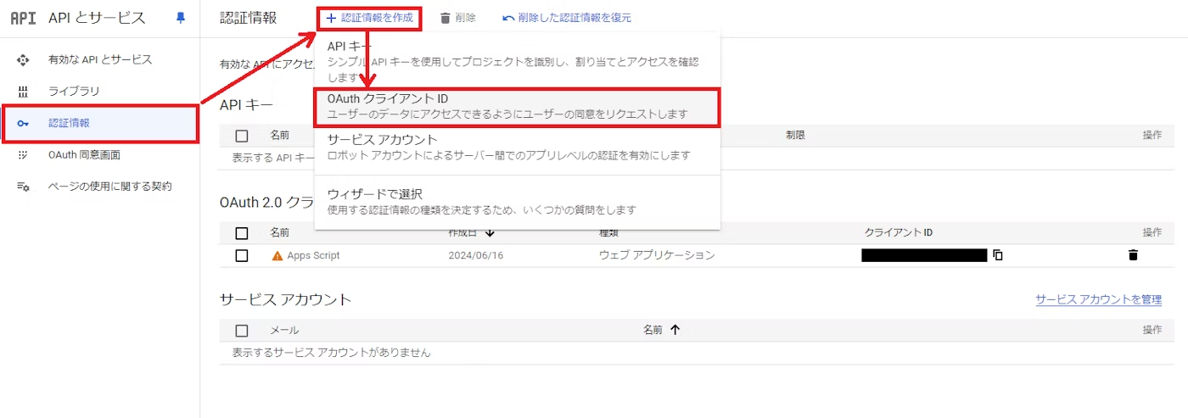Screen dimensions: 1188x418
Task: Copy the Apps Script client ID
Action: 999,255
